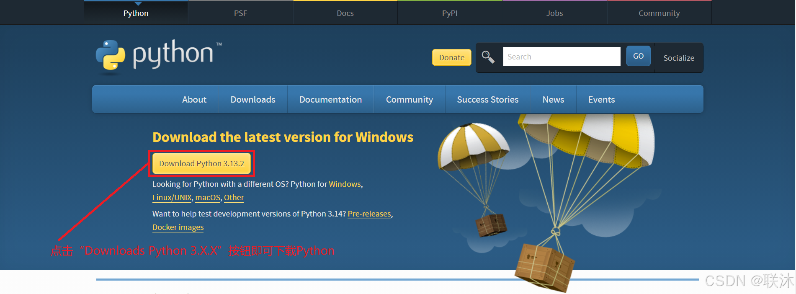Open the Downloads navigation menu

(x=253, y=99)
